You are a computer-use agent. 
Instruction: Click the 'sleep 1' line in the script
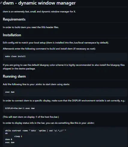[x=18, y=136]
